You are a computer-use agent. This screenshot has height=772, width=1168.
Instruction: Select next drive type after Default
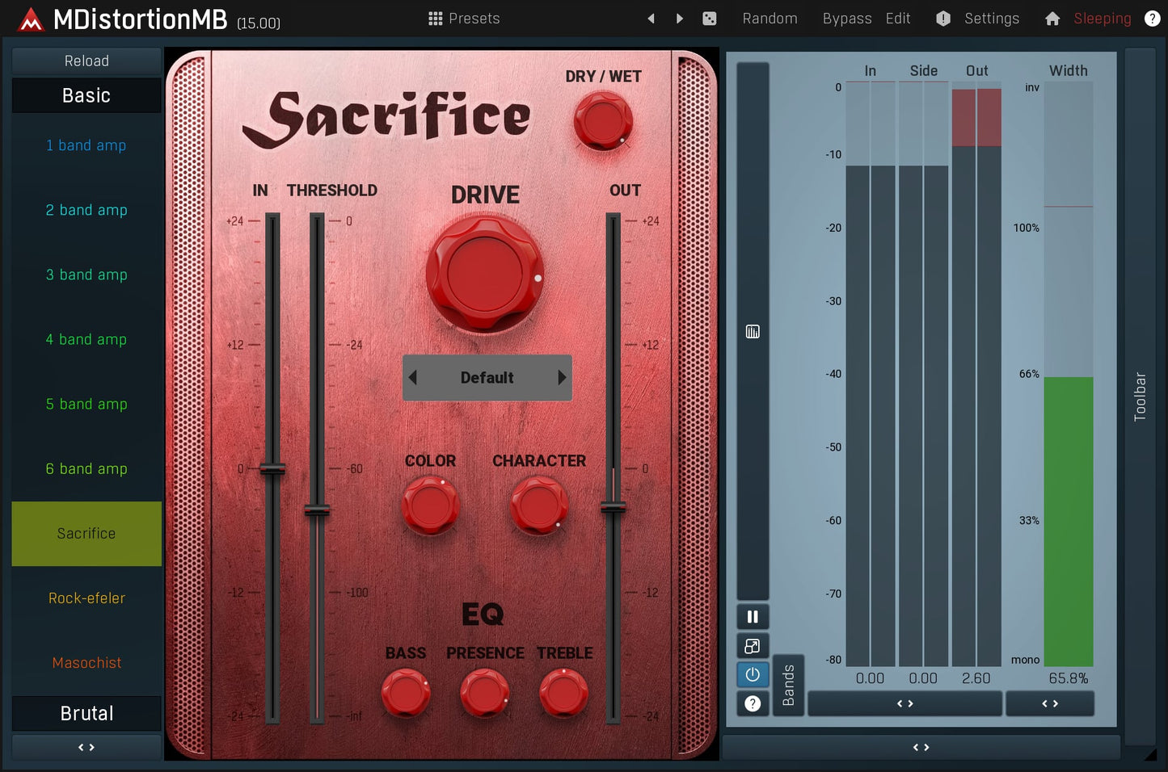(x=562, y=377)
